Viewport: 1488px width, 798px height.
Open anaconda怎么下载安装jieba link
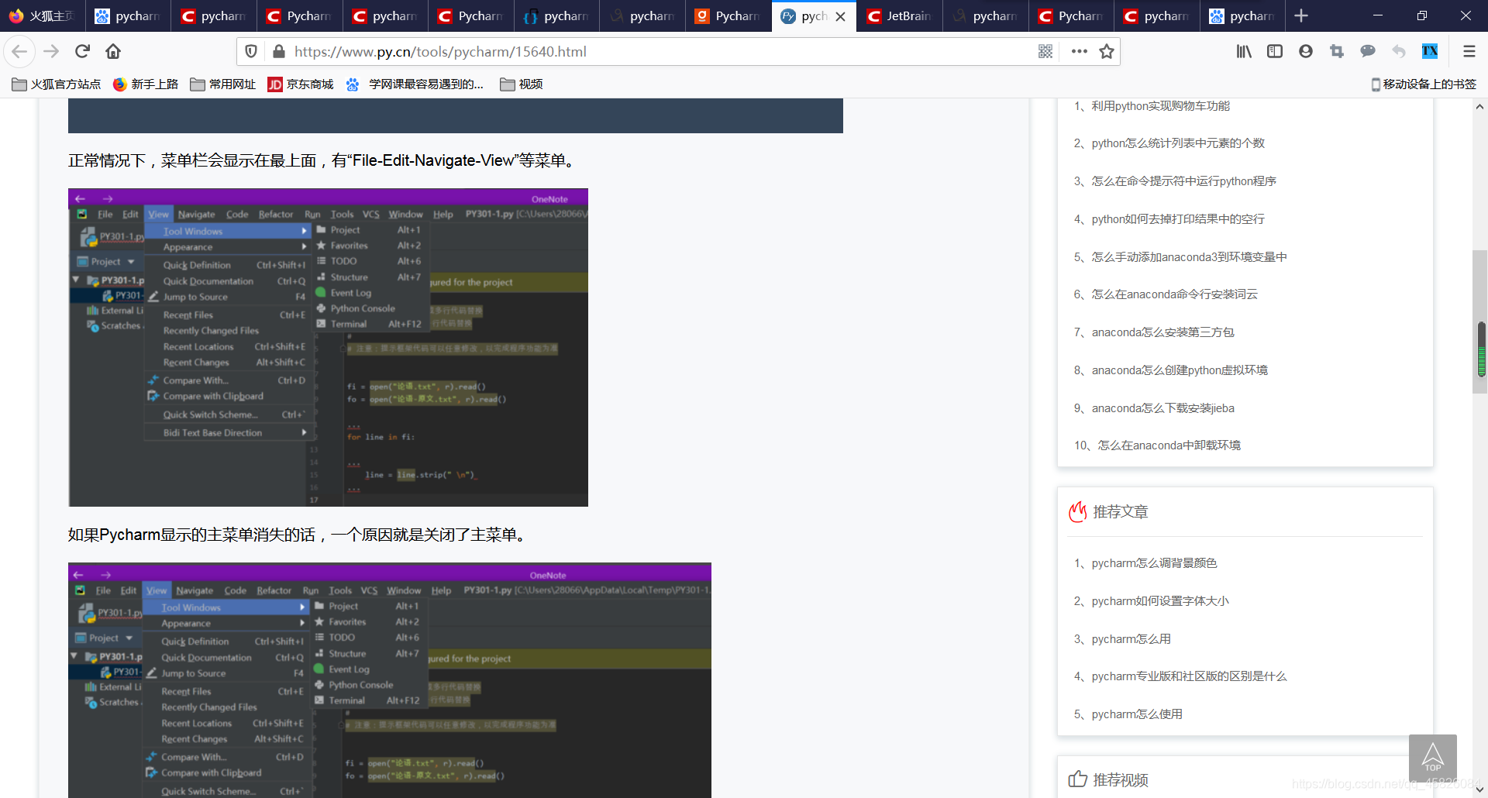coord(1162,408)
